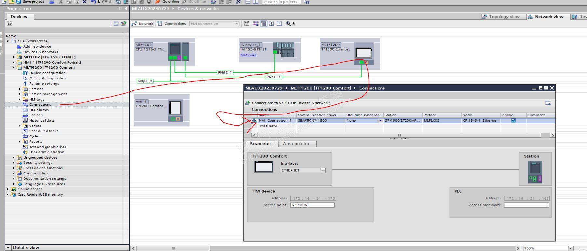Click the Access password input field

(x=526, y=205)
